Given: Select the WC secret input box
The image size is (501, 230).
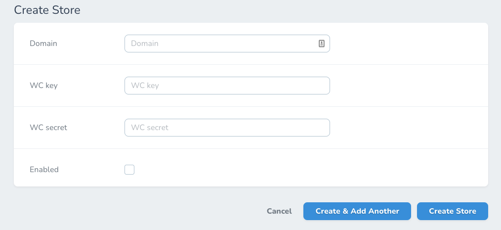Looking at the screenshot, I should (x=227, y=128).
